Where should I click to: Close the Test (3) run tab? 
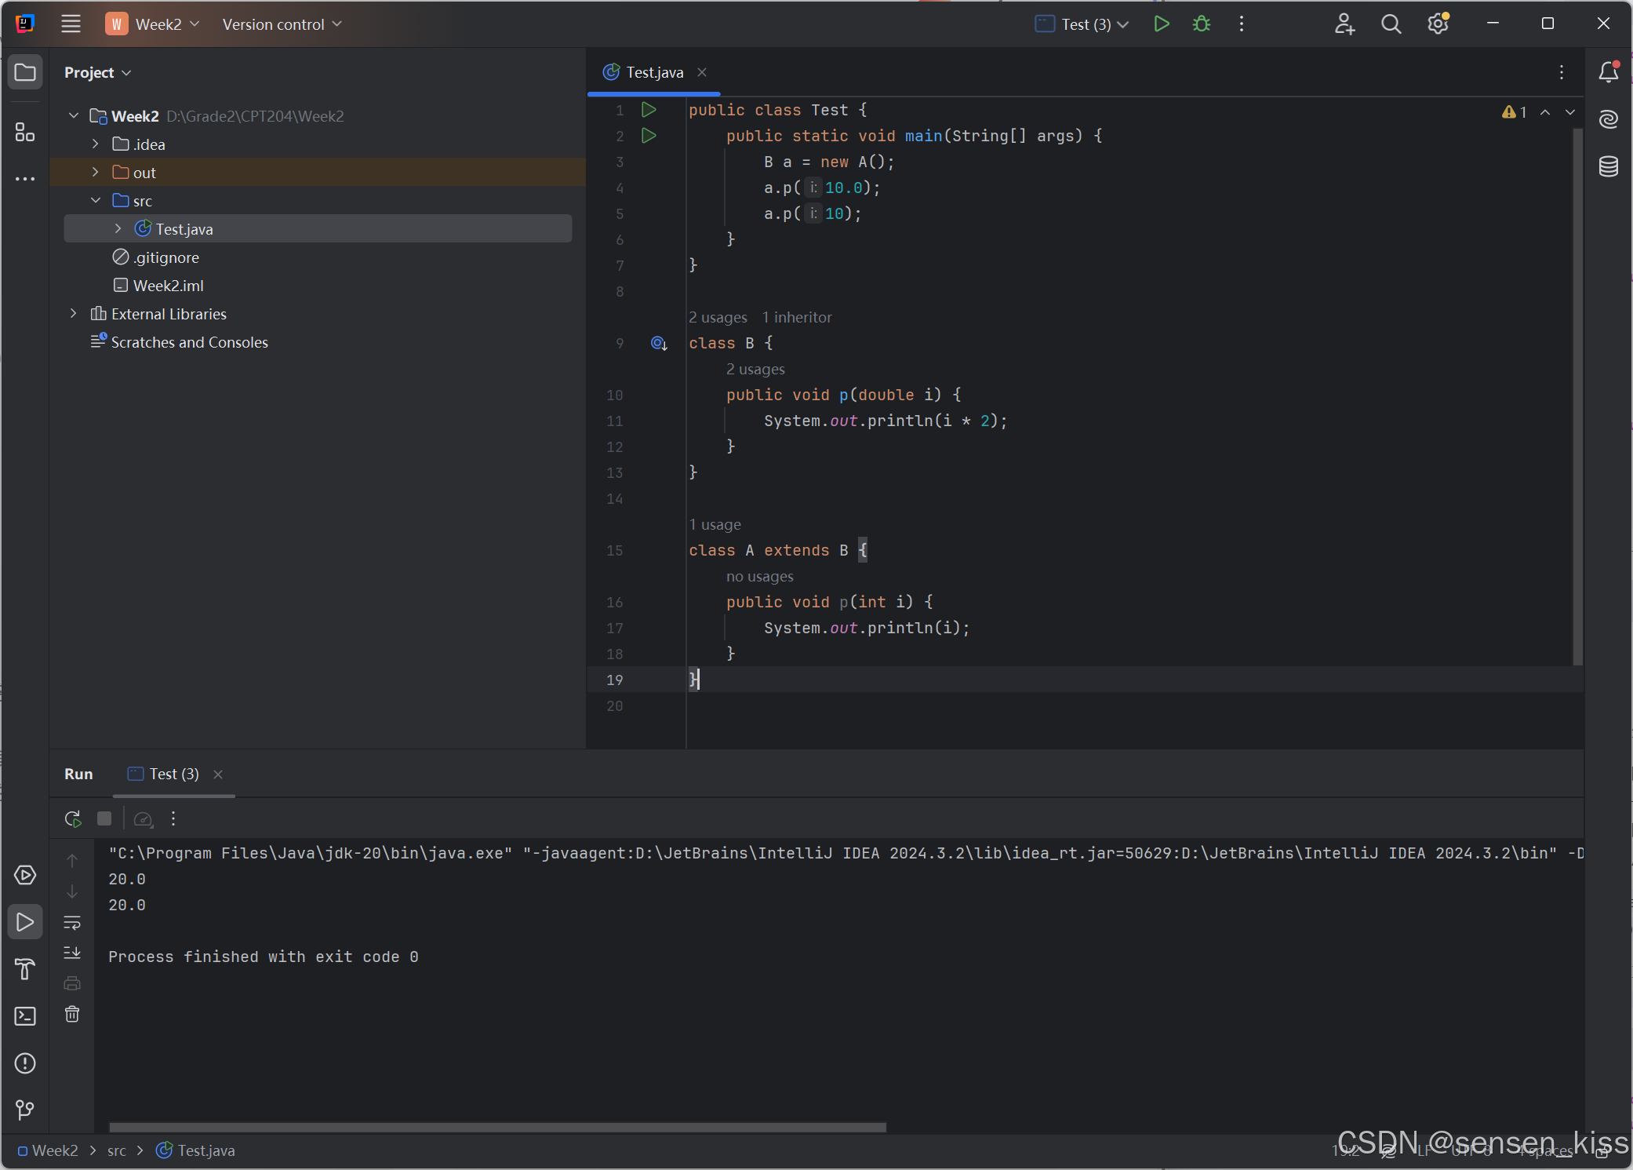218,775
